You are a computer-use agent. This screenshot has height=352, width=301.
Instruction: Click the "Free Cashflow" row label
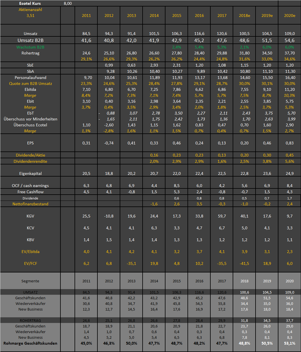(30, 192)
